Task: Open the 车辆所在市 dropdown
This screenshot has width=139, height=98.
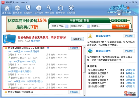Action: click(x=80, y=26)
